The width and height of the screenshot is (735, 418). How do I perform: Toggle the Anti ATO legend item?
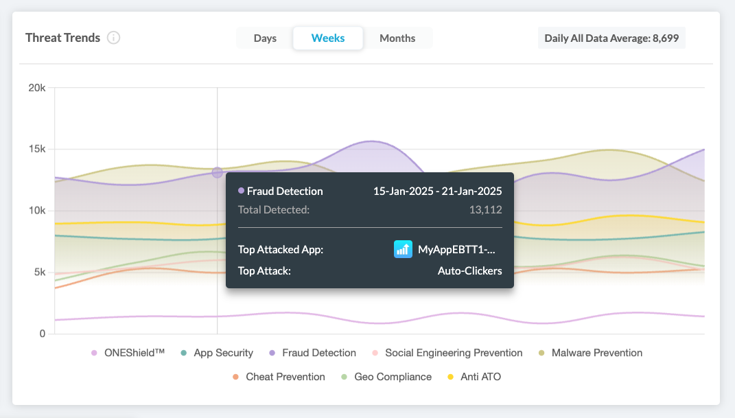click(x=480, y=377)
